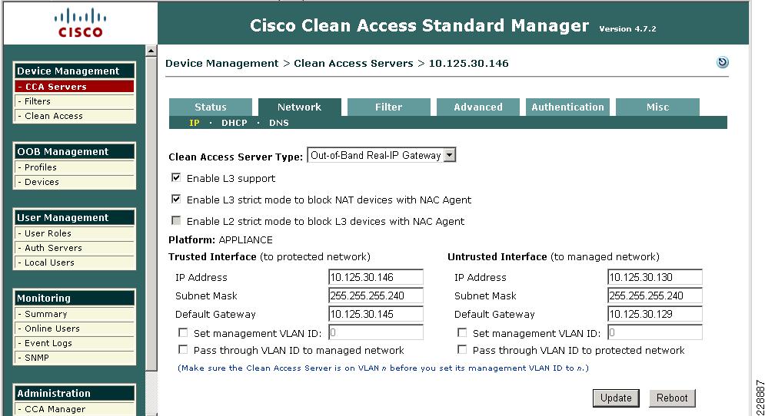Open the Advanced tab
This screenshot has width=765, height=416.
(478, 107)
